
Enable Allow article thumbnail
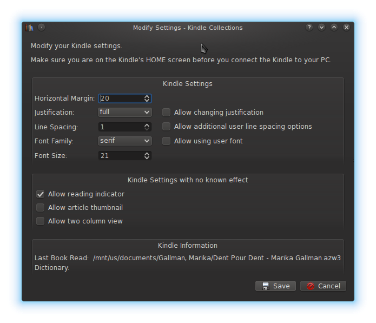[40, 207]
